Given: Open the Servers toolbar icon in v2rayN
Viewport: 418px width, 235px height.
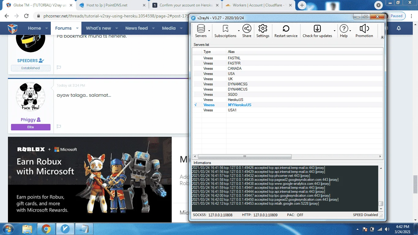Looking at the screenshot, I should pos(201,29).
